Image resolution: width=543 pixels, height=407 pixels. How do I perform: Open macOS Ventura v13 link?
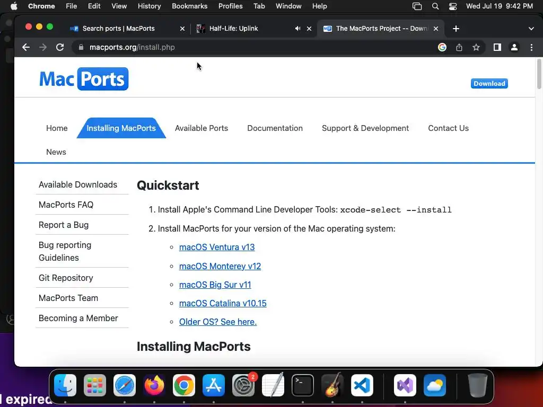tap(217, 247)
